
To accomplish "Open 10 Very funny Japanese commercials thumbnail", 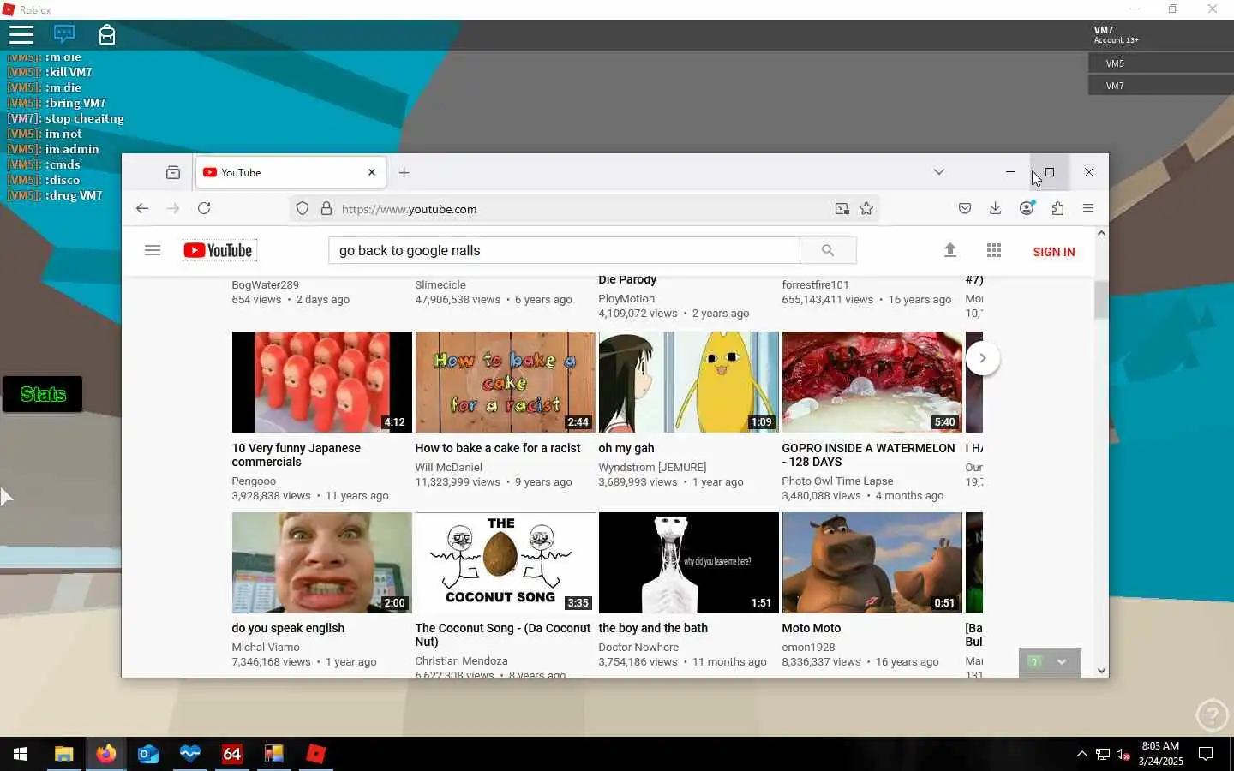I will tap(321, 382).
